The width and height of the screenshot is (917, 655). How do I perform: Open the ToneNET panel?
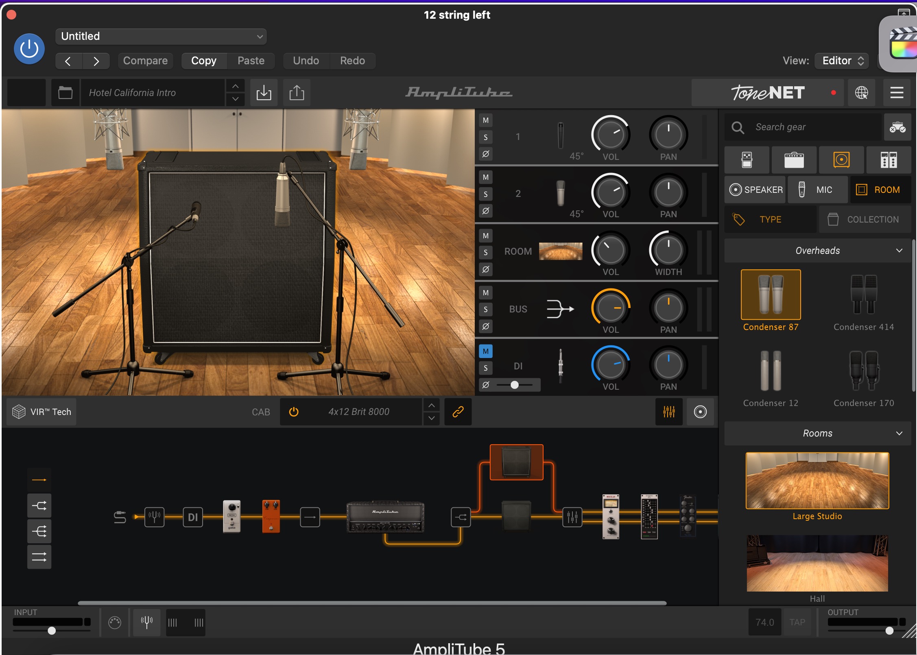767,93
